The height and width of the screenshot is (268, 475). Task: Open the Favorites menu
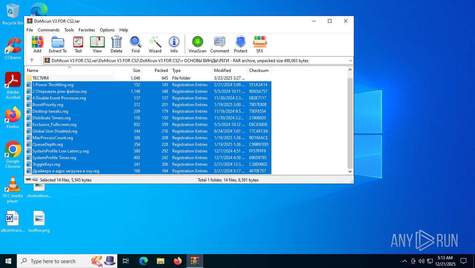pos(87,30)
